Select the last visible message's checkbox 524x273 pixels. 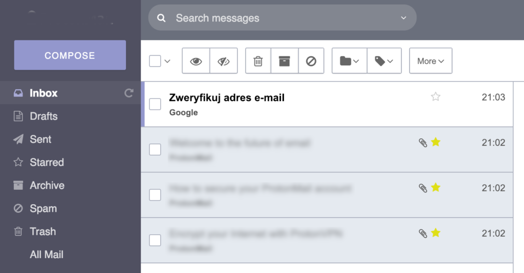pos(155,240)
